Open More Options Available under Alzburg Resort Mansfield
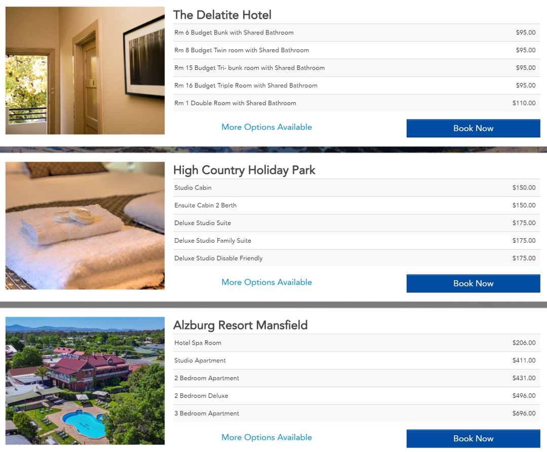 pyautogui.click(x=266, y=437)
